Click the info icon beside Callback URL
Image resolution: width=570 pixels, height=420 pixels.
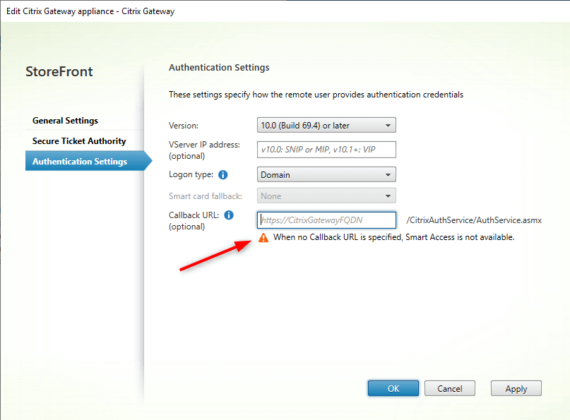click(228, 215)
